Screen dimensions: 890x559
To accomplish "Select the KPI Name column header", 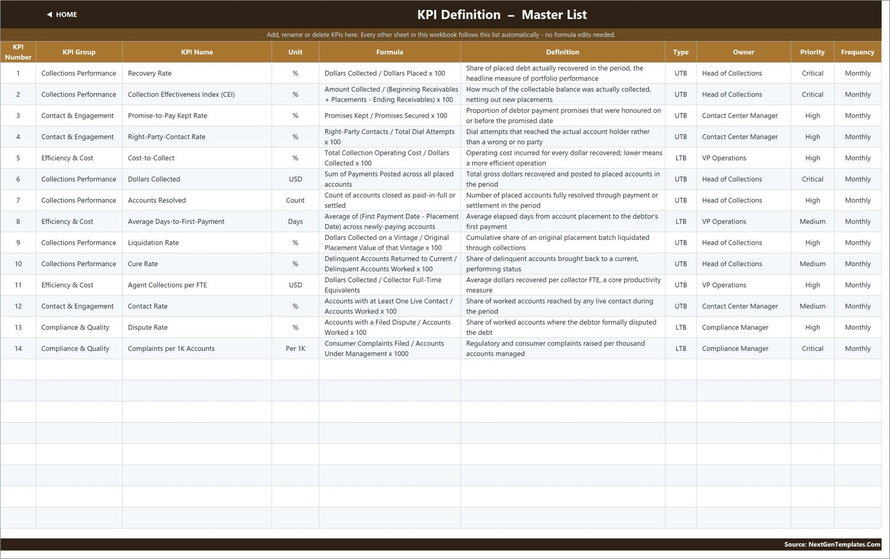I will (x=197, y=52).
